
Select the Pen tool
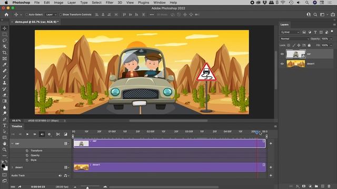[x=5, y=119]
